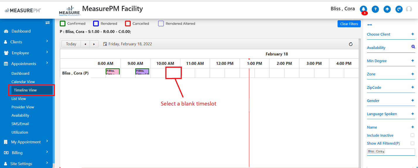This screenshot has height=168, width=418.
Task: Click the purple 9:00 AM appointment block
Action: [x=142, y=71]
